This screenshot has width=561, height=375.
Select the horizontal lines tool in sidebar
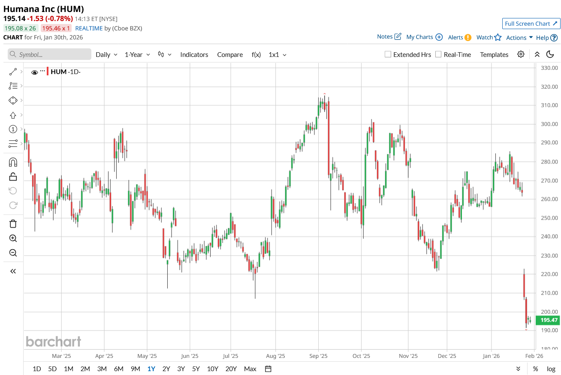(x=13, y=143)
